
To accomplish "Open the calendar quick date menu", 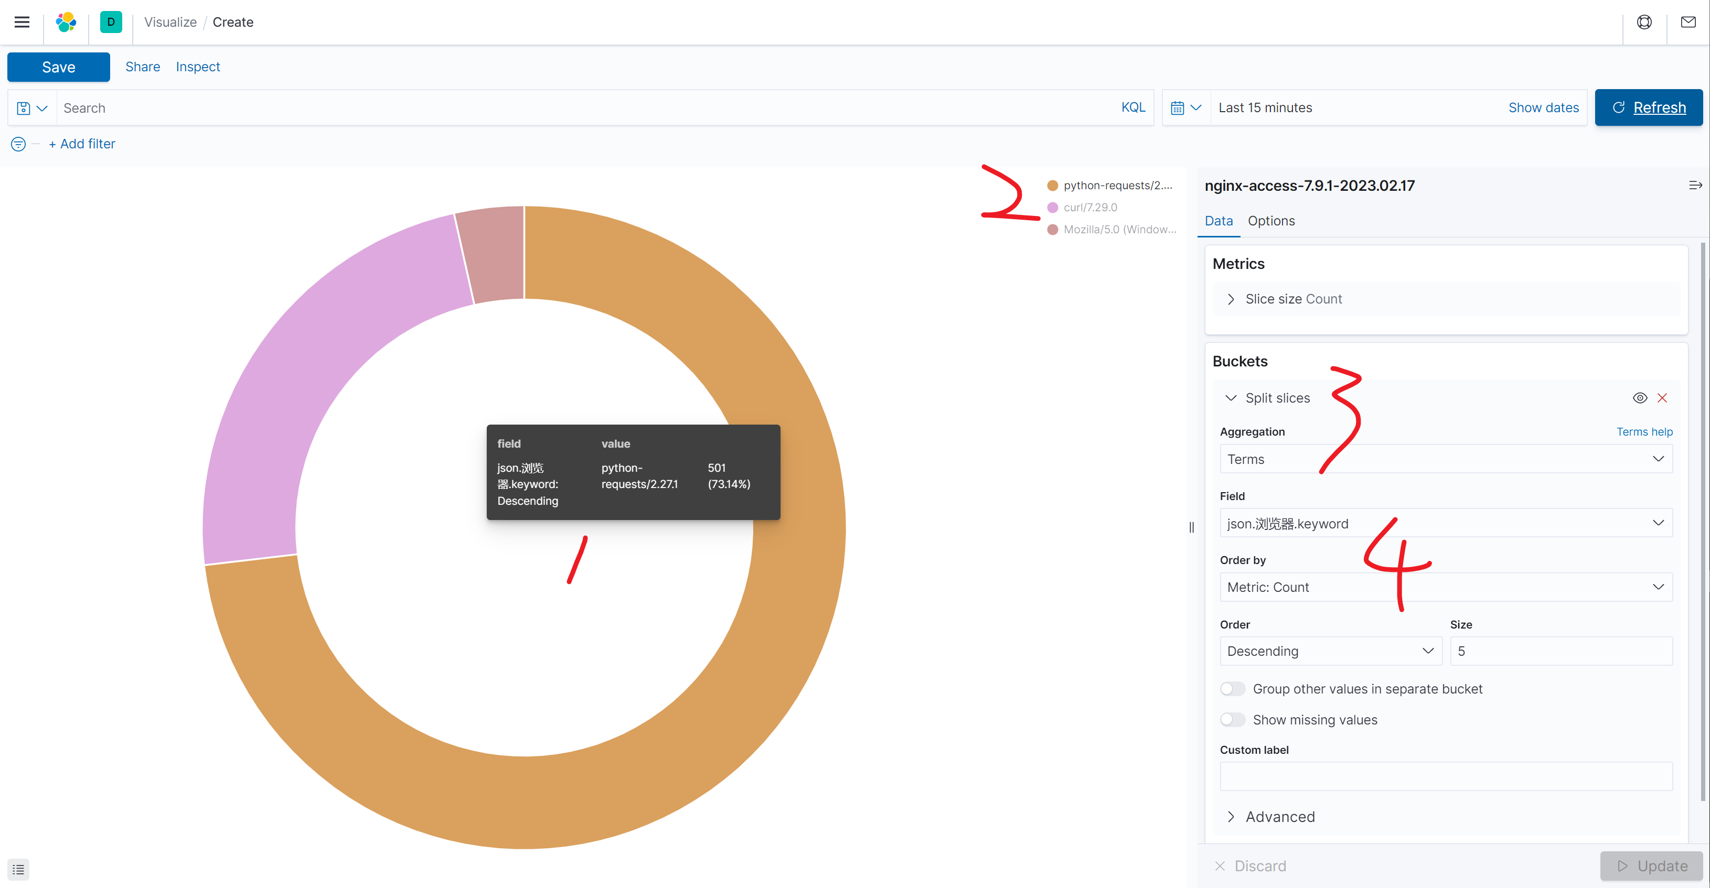I will click(x=1185, y=108).
